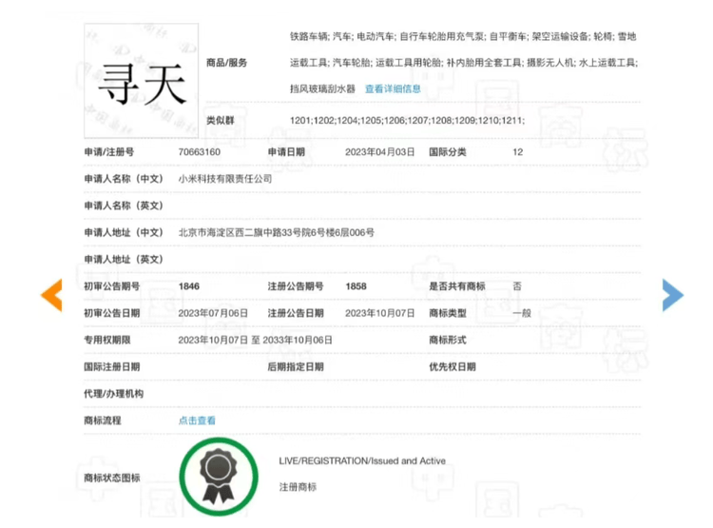713x528 pixels.
Task: Select the 专用权期限 label
Action: coord(107,340)
